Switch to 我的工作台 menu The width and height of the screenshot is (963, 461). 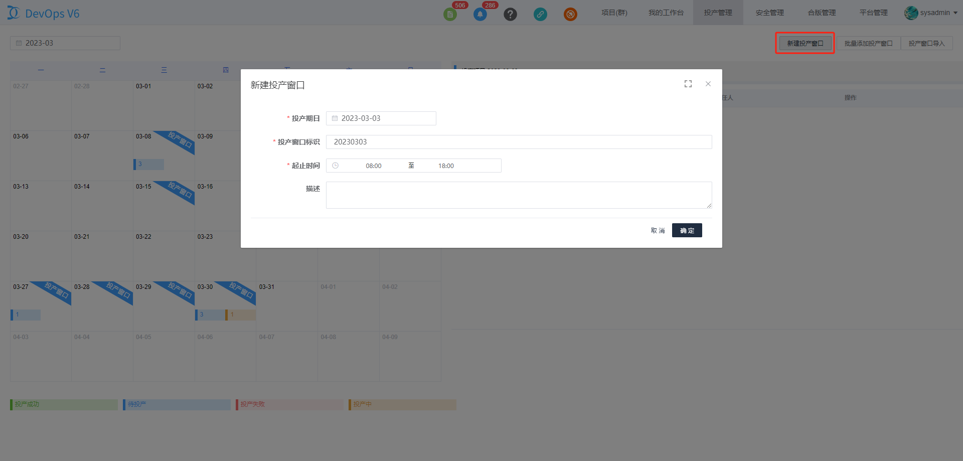click(666, 13)
